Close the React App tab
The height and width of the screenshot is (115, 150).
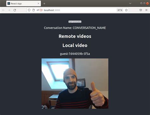point(38,3)
